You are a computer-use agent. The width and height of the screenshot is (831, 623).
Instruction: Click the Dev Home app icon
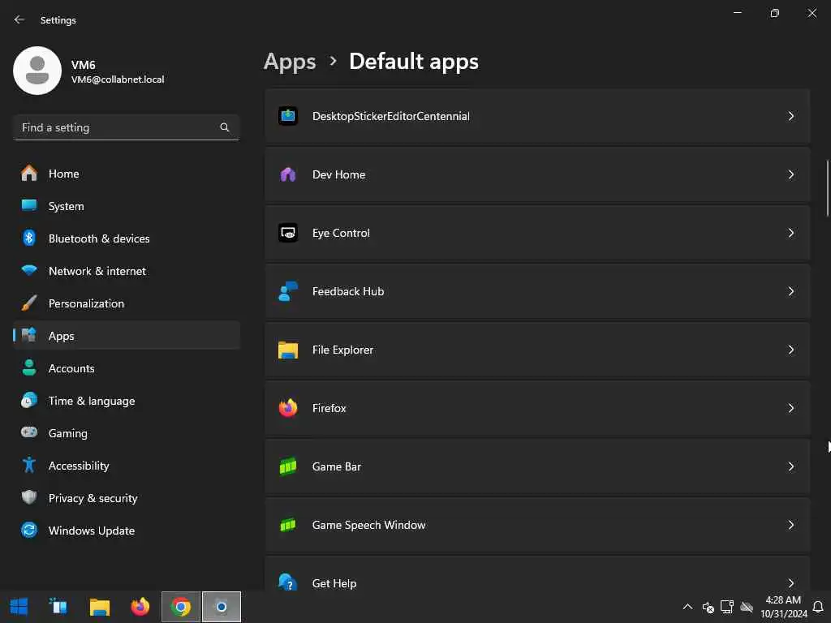click(x=287, y=174)
